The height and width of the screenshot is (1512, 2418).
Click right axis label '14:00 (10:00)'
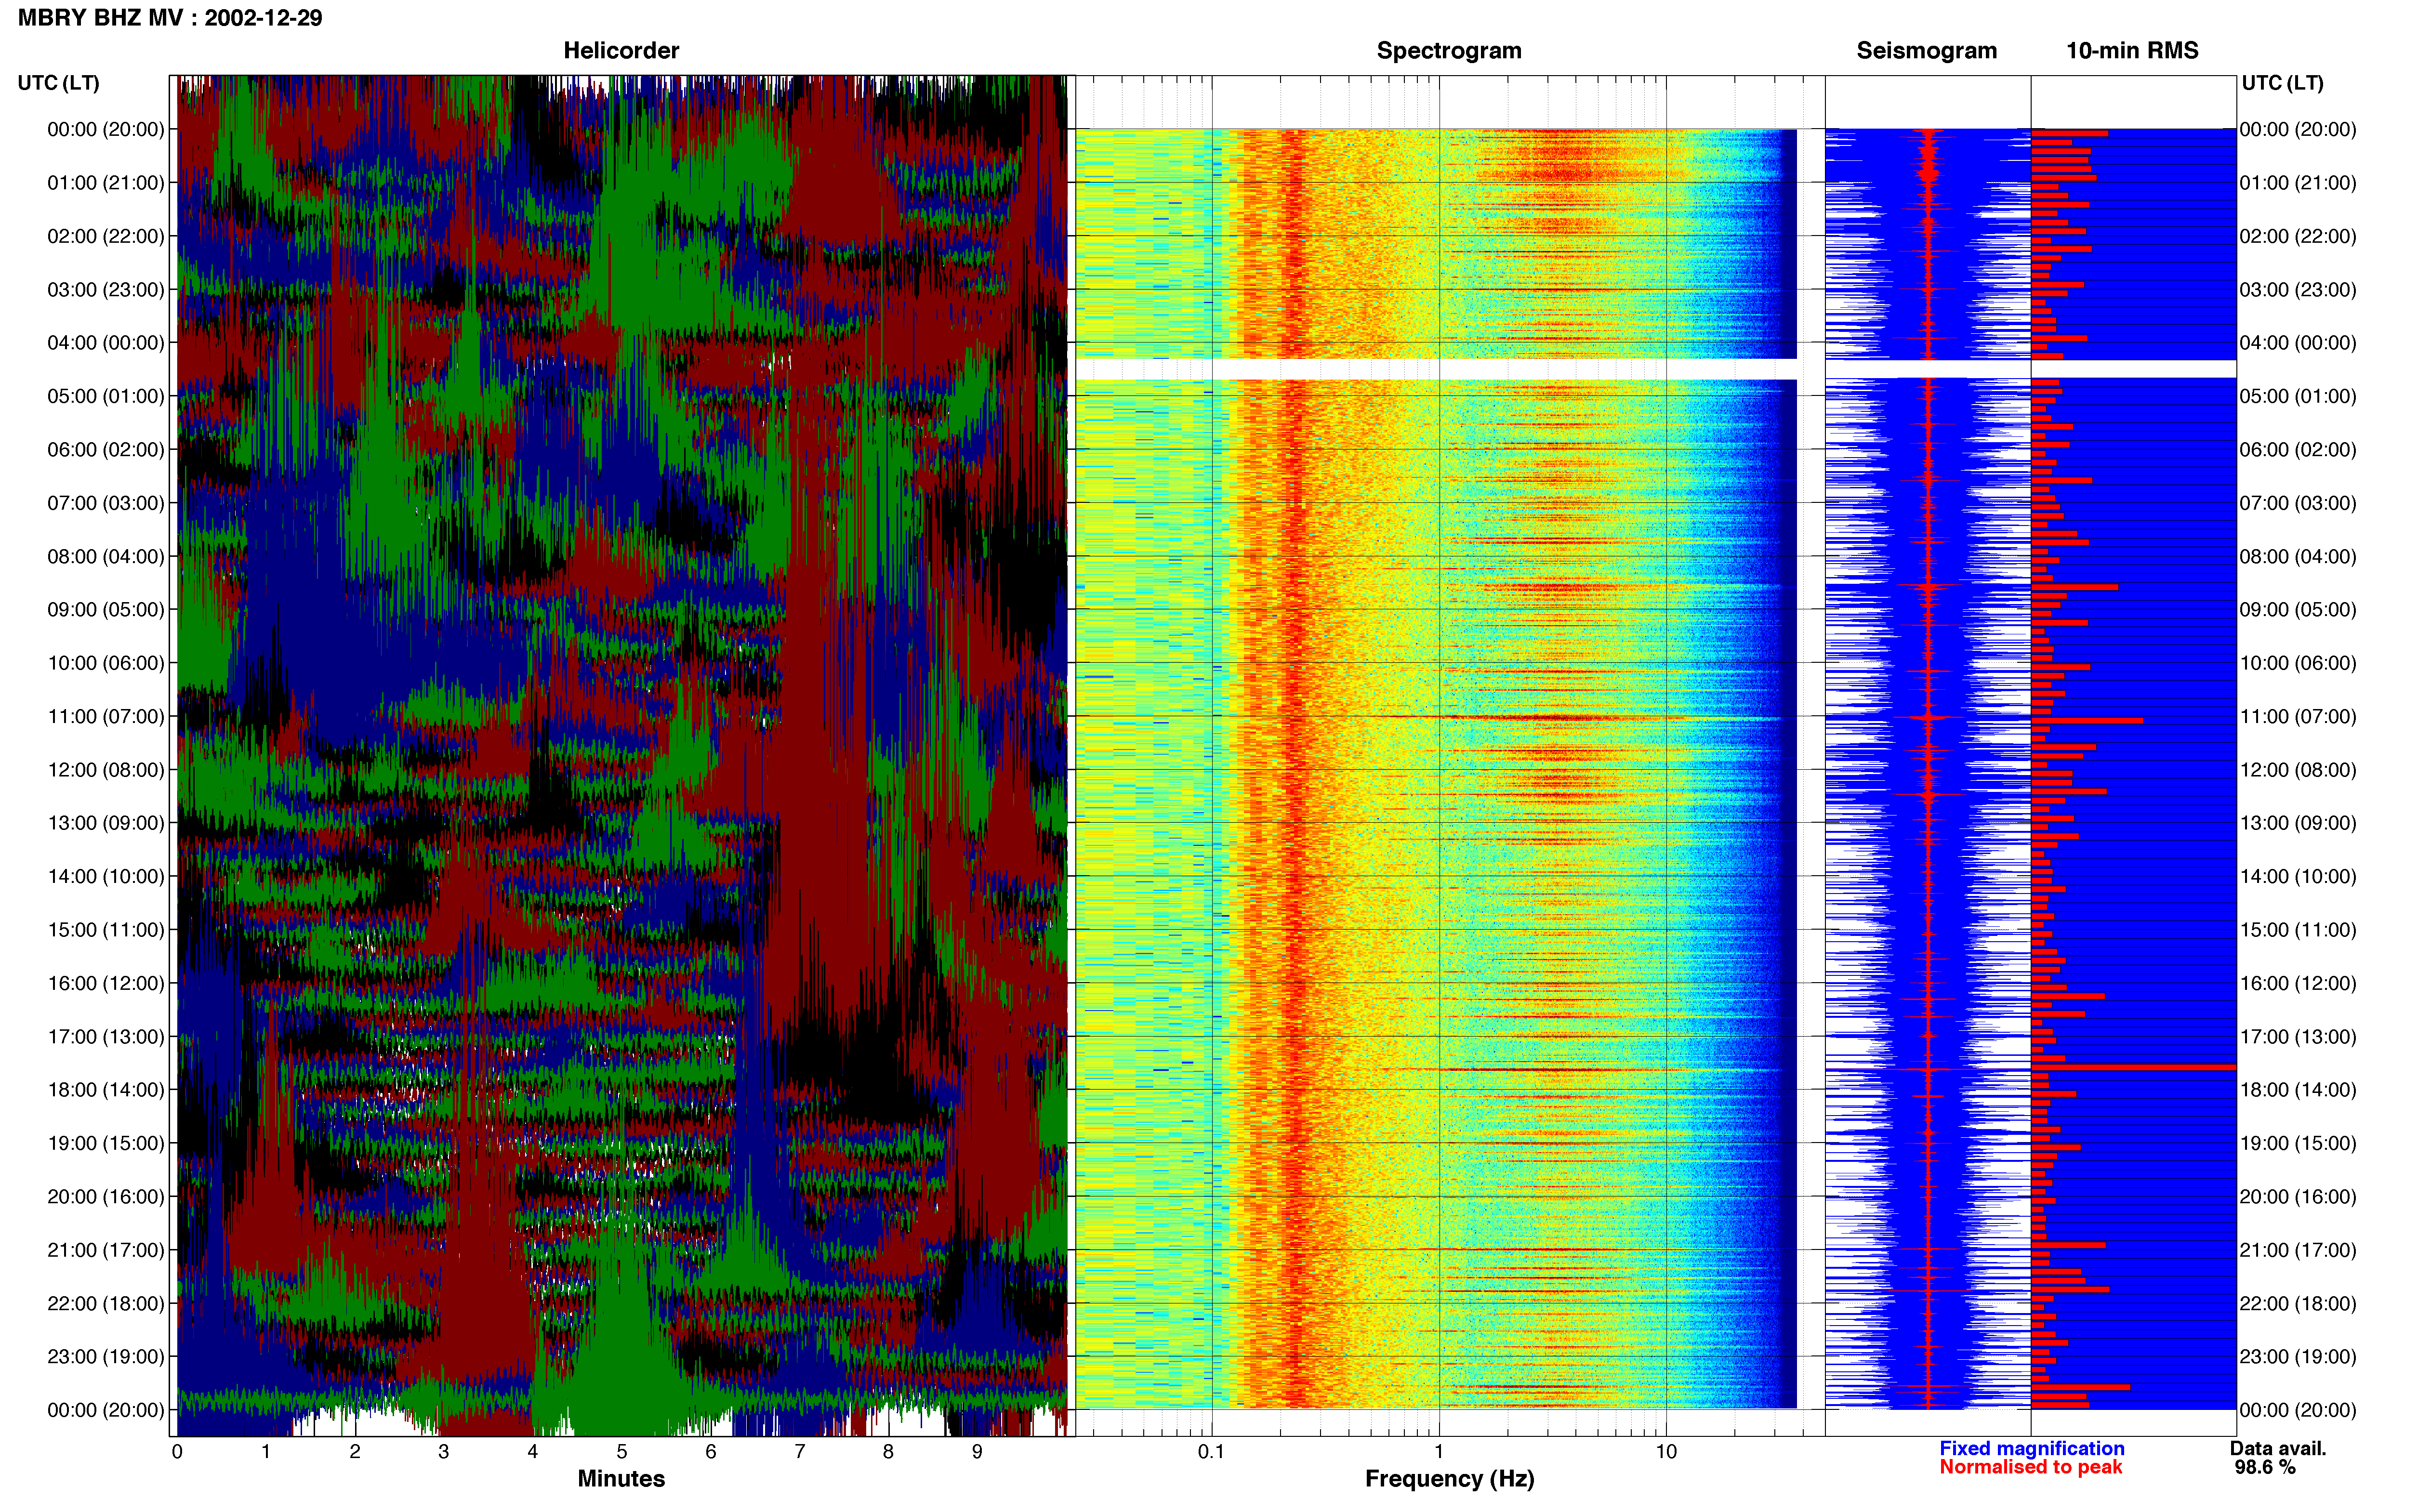click(x=2298, y=877)
